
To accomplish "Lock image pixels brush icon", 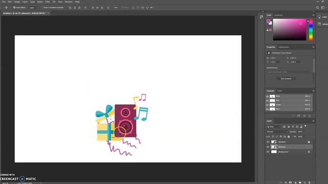I will pyautogui.click(x=277, y=136).
